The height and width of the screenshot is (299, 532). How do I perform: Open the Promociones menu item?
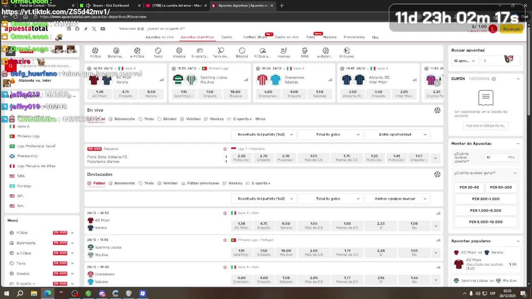(x=354, y=37)
